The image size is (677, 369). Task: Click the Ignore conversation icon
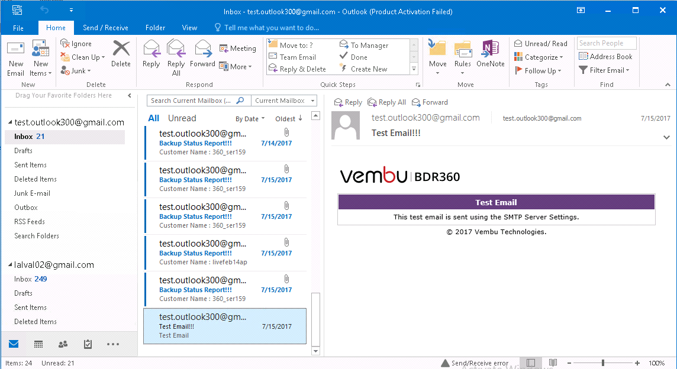coord(76,44)
